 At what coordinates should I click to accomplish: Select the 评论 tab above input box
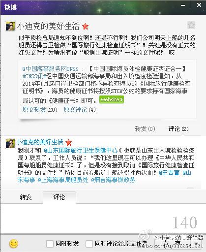(x=59, y=197)
